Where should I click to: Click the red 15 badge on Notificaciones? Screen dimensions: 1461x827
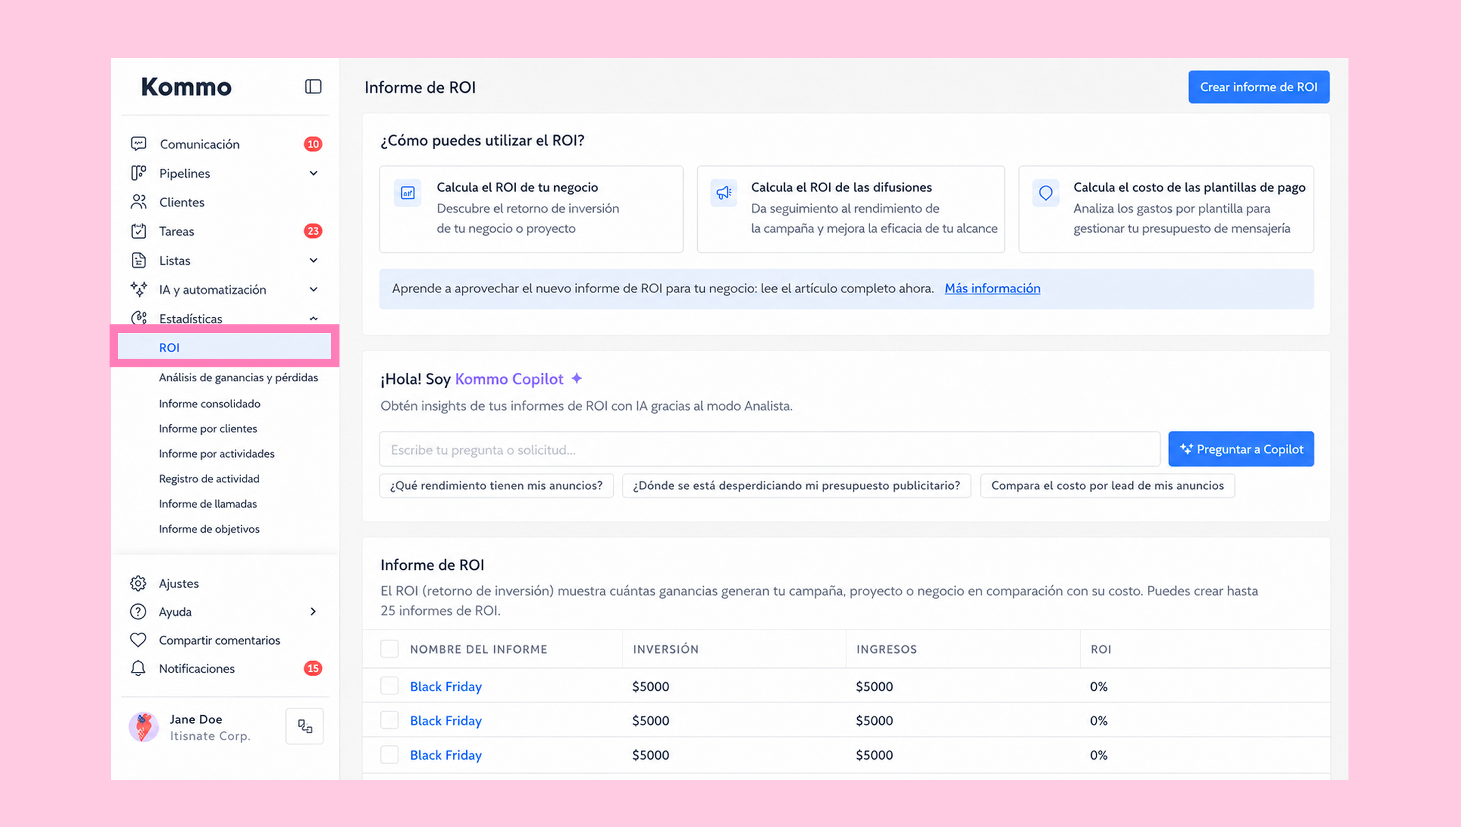pyautogui.click(x=313, y=669)
